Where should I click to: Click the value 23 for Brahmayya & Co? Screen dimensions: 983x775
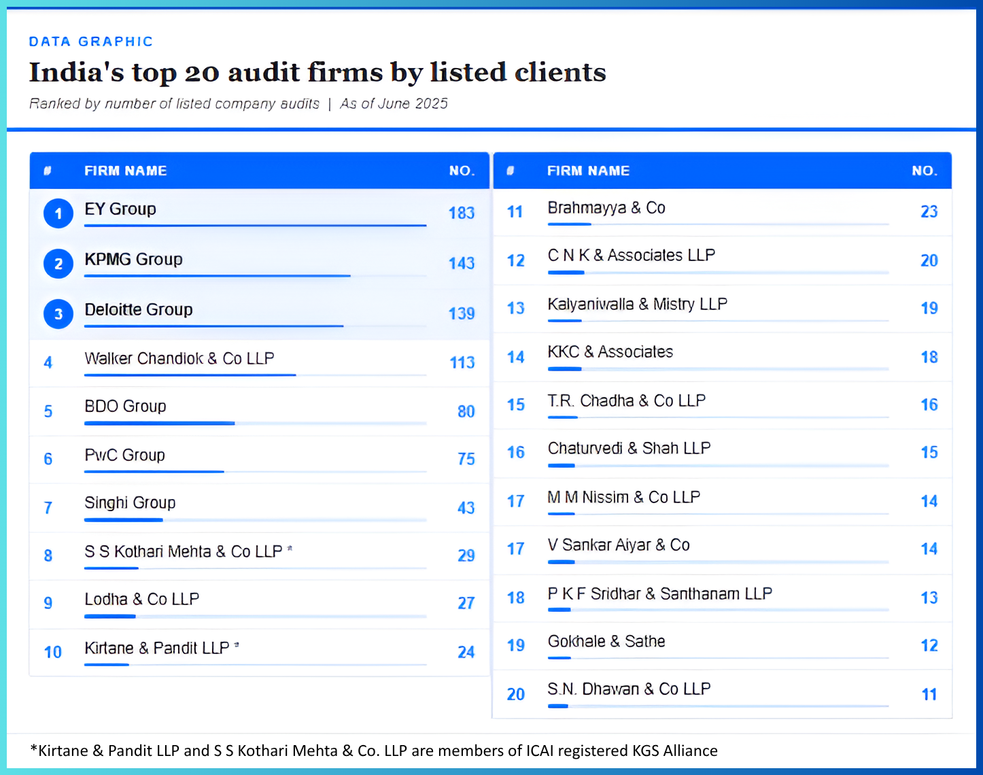pyautogui.click(x=929, y=212)
